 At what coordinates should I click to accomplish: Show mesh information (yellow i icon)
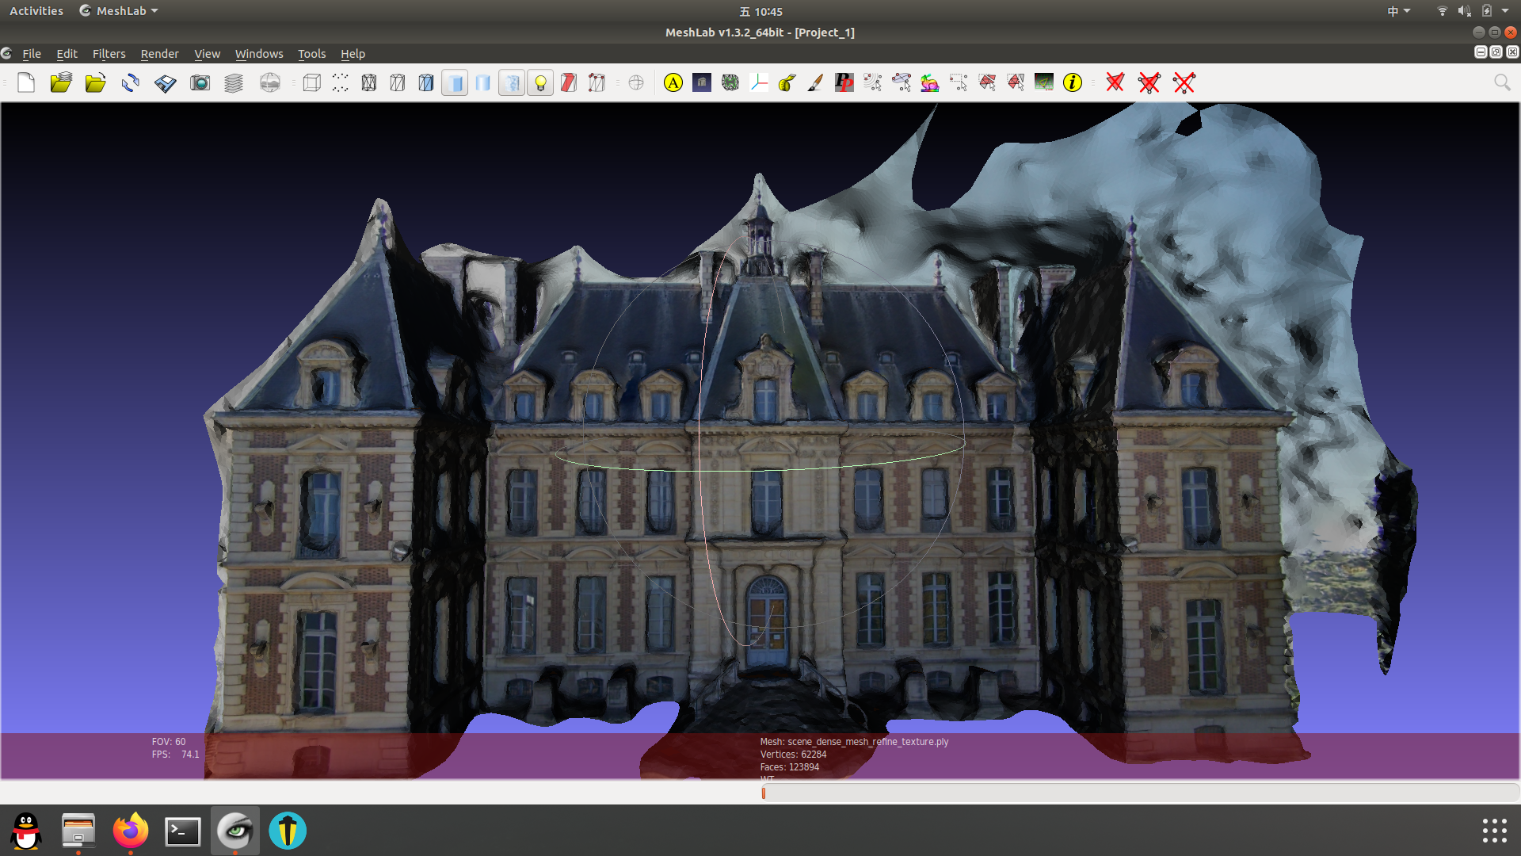(1073, 82)
